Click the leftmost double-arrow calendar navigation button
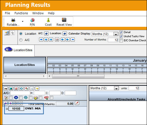The image size is (147, 125). click(x=41, y=40)
